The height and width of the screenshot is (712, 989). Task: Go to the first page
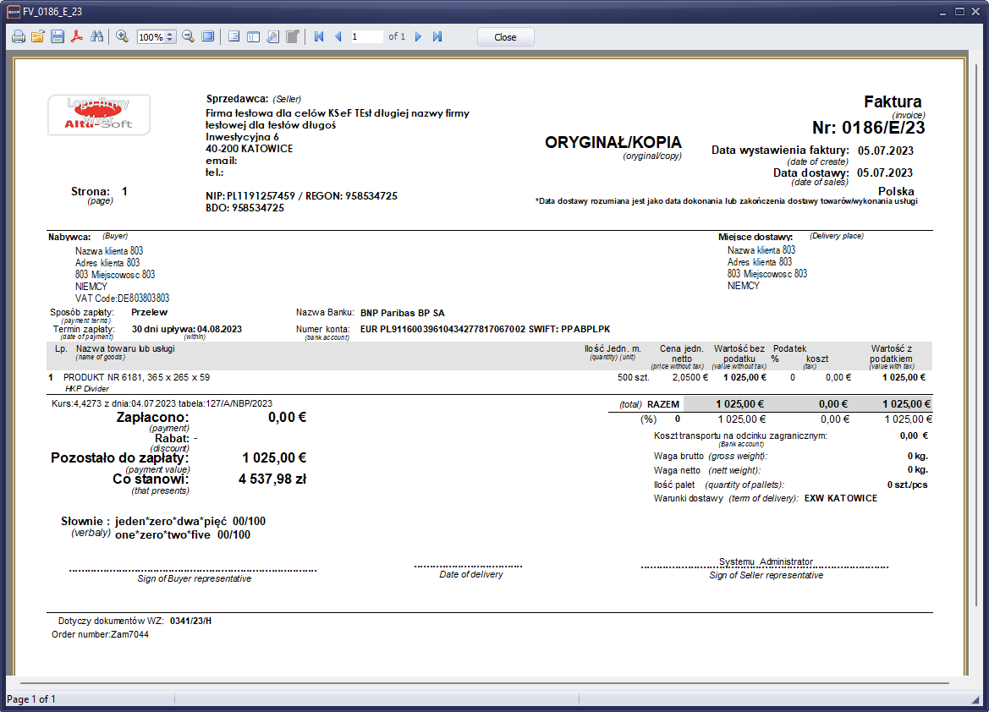tap(319, 37)
